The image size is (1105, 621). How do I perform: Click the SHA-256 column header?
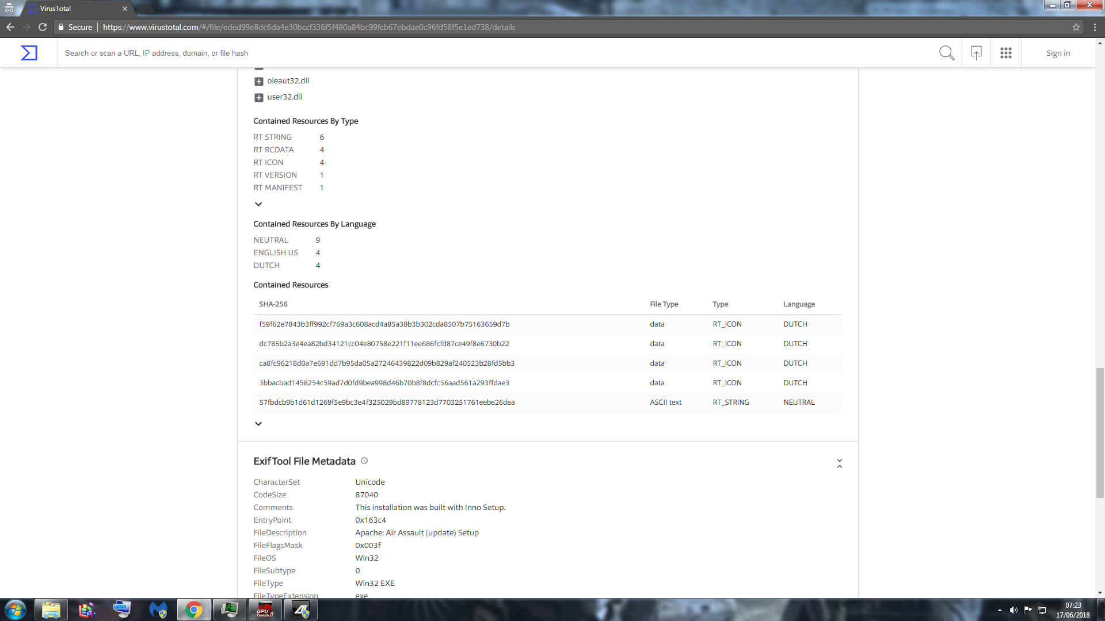(x=273, y=304)
